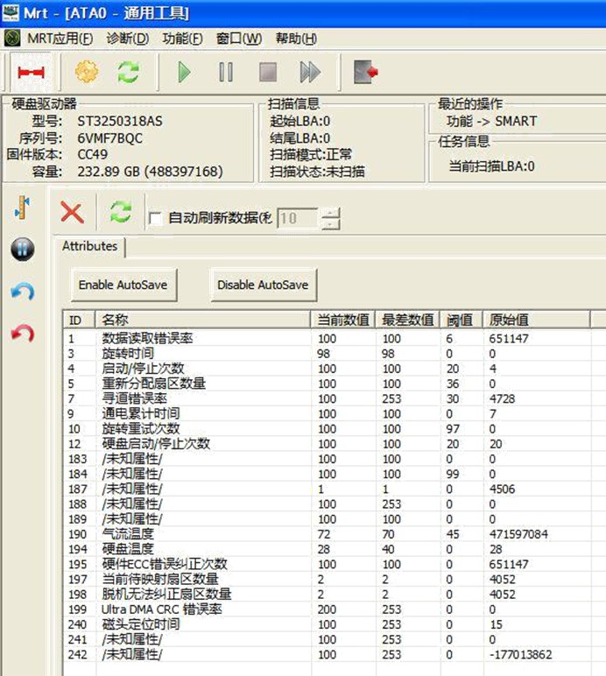The image size is (606, 676).
Task: Click the red X delete icon
Action: (x=72, y=212)
